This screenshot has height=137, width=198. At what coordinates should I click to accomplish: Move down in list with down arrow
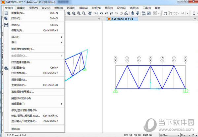[x=138, y=13]
